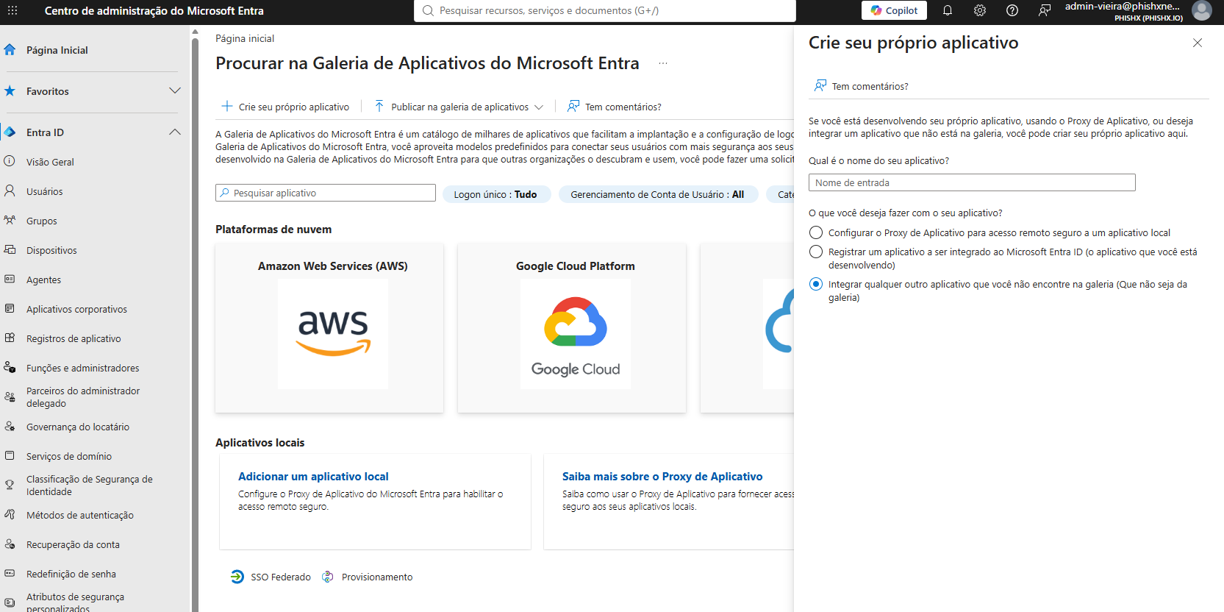Image resolution: width=1224 pixels, height=612 pixels.
Task: Click the Aplicativos corporativos icon
Action: [x=10, y=308]
